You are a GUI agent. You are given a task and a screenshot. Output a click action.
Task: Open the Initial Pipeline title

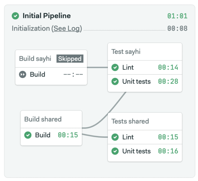[x=46, y=16]
